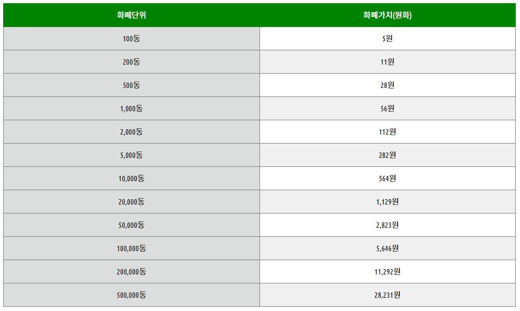This screenshot has width=520, height=311.
Task: Select the 500,000동 cell
Action: pos(131,295)
